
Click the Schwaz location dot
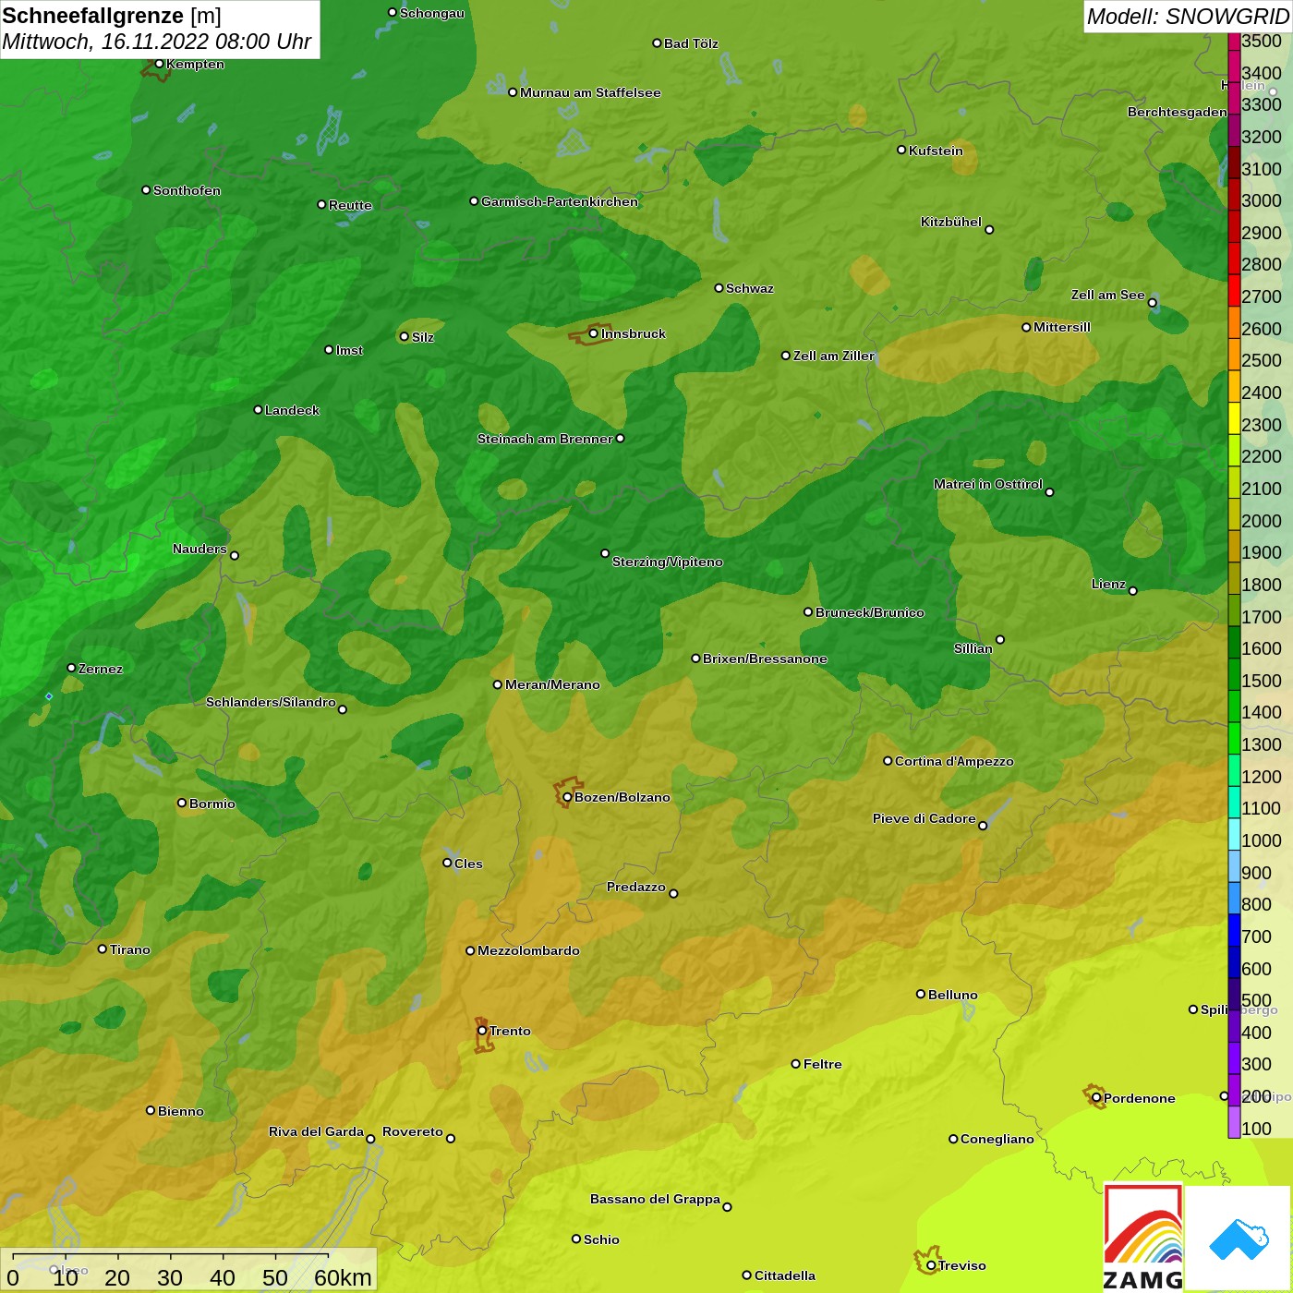[x=719, y=288]
